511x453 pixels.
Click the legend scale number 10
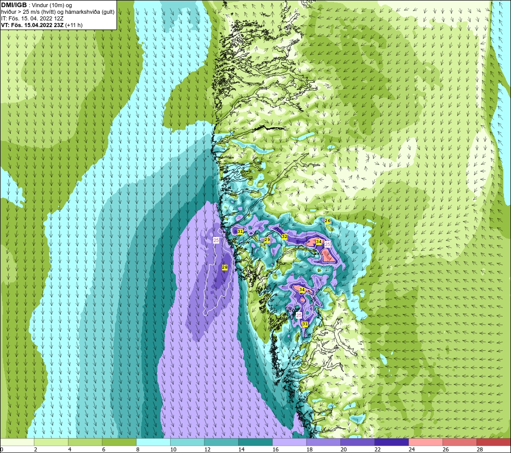(x=173, y=449)
